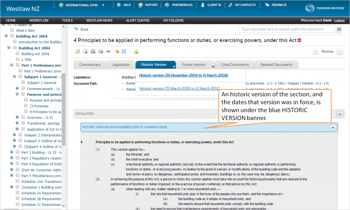Focus the search within document field

pos(287,29)
